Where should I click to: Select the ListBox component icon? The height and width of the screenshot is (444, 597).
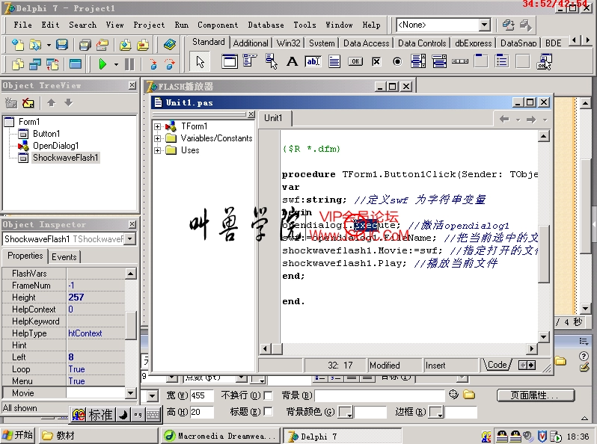click(x=418, y=61)
